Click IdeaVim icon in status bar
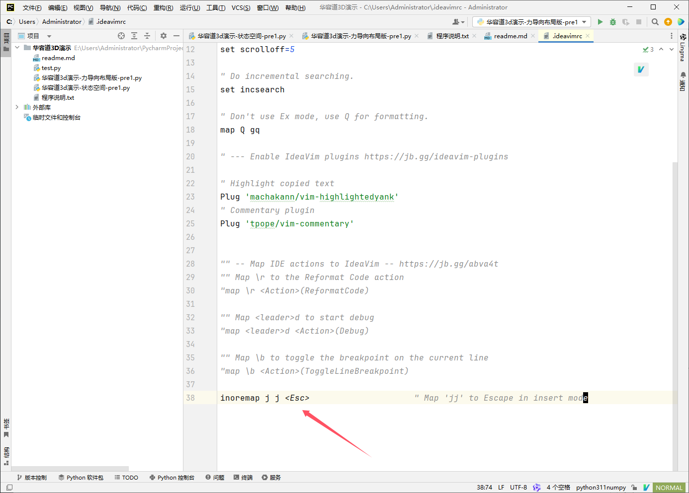 tap(646, 488)
